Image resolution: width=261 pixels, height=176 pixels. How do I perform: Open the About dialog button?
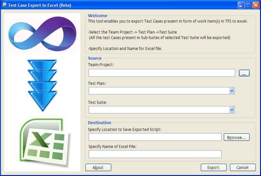98,167
